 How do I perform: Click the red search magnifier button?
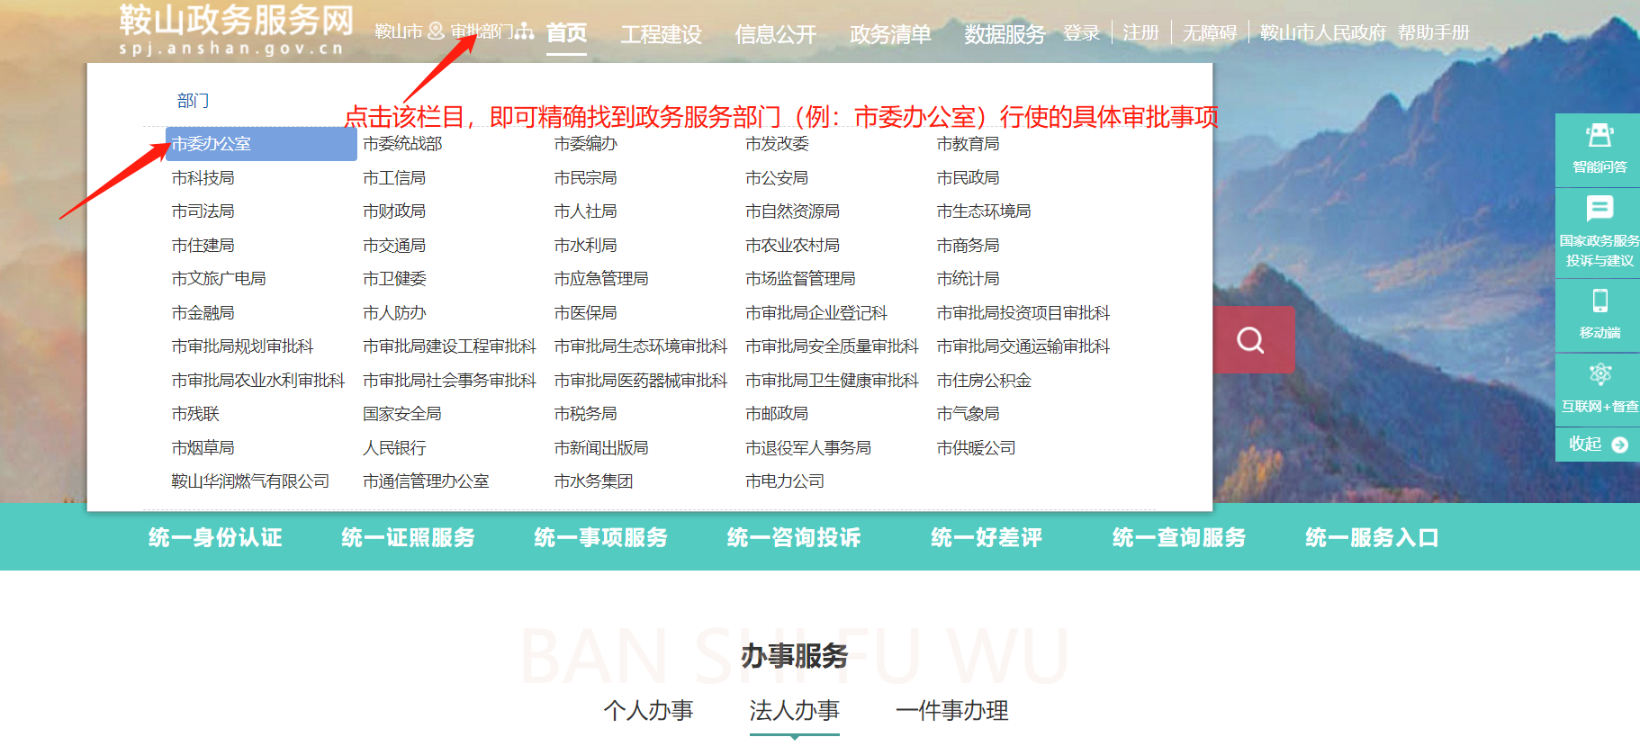click(1251, 340)
